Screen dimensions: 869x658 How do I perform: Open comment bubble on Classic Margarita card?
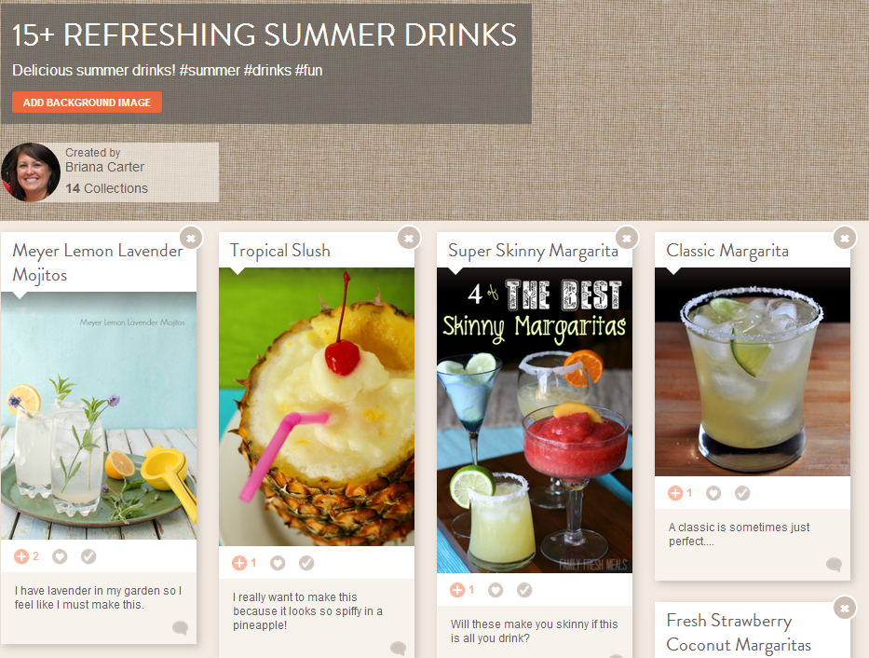click(x=835, y=564)
